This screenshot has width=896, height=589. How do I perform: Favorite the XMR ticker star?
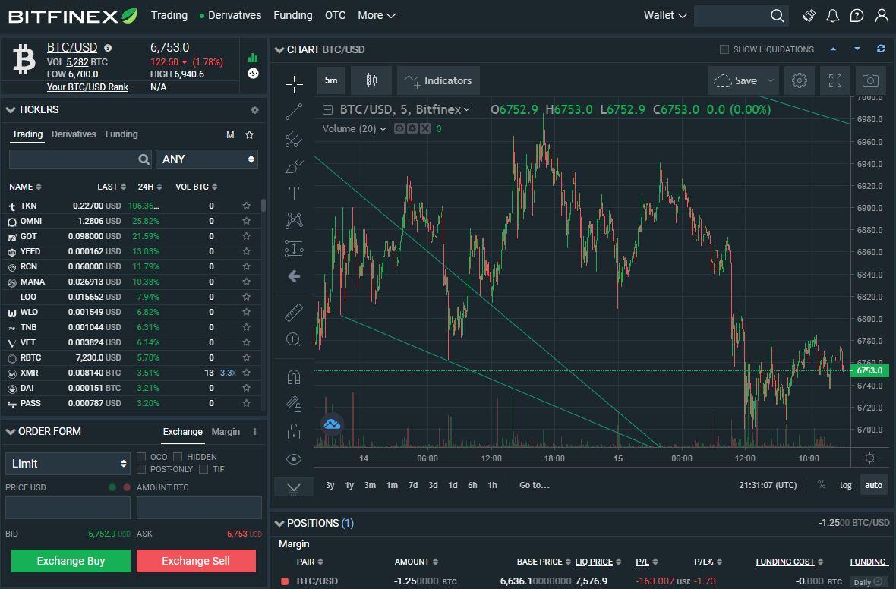pos(246,373)
